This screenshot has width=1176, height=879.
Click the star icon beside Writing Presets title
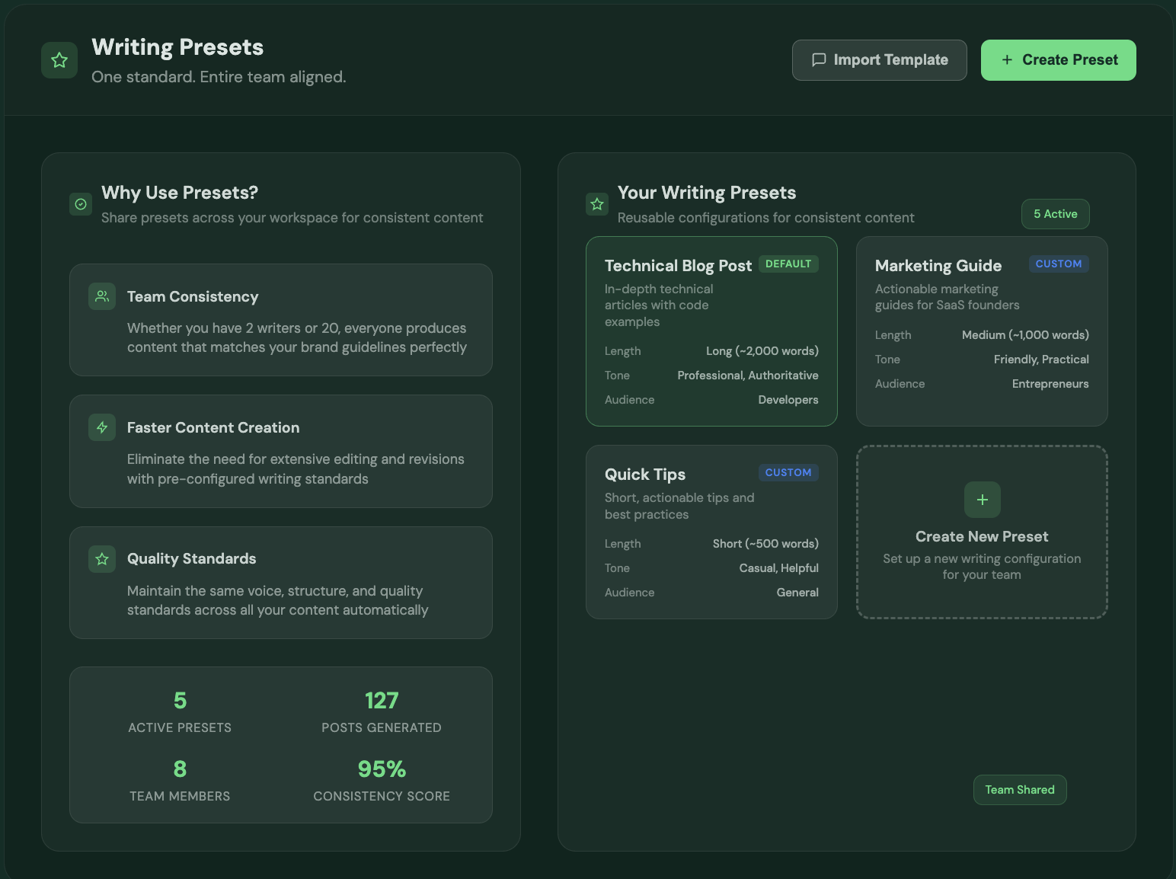click(x=59, y=60)
